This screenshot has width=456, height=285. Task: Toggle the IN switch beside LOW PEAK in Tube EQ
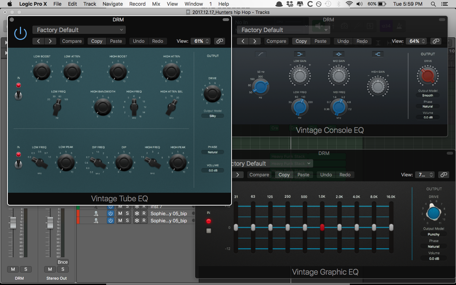(18, 164)
